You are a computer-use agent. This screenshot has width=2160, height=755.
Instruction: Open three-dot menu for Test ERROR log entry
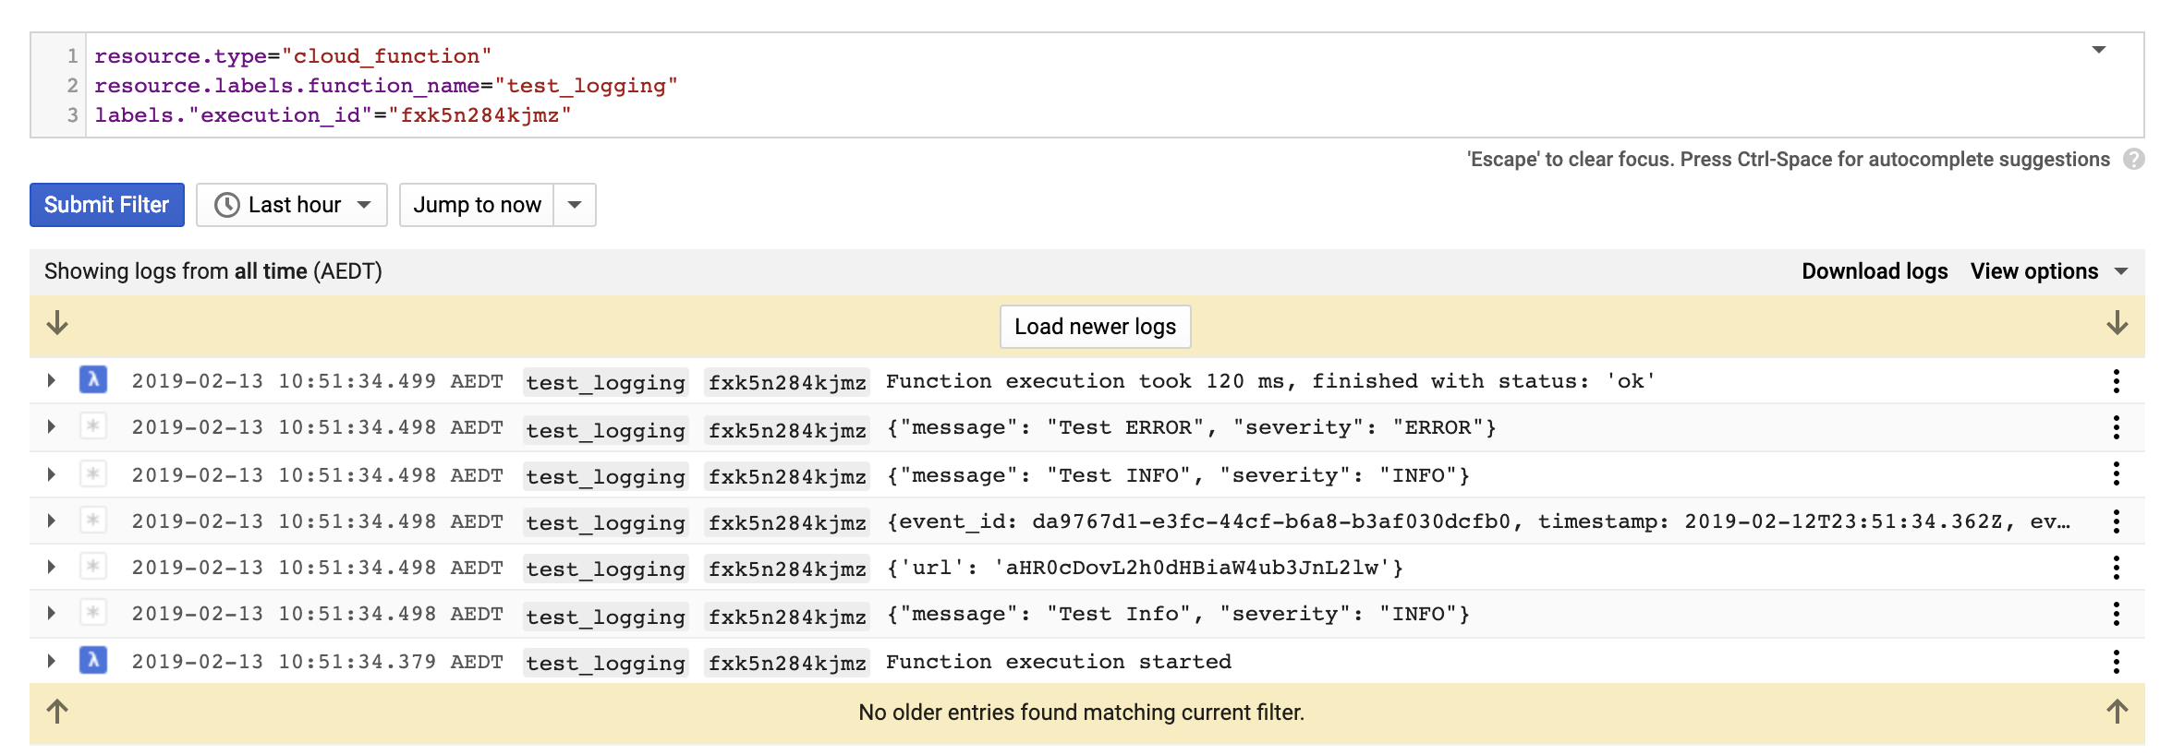click(2116, 427)
